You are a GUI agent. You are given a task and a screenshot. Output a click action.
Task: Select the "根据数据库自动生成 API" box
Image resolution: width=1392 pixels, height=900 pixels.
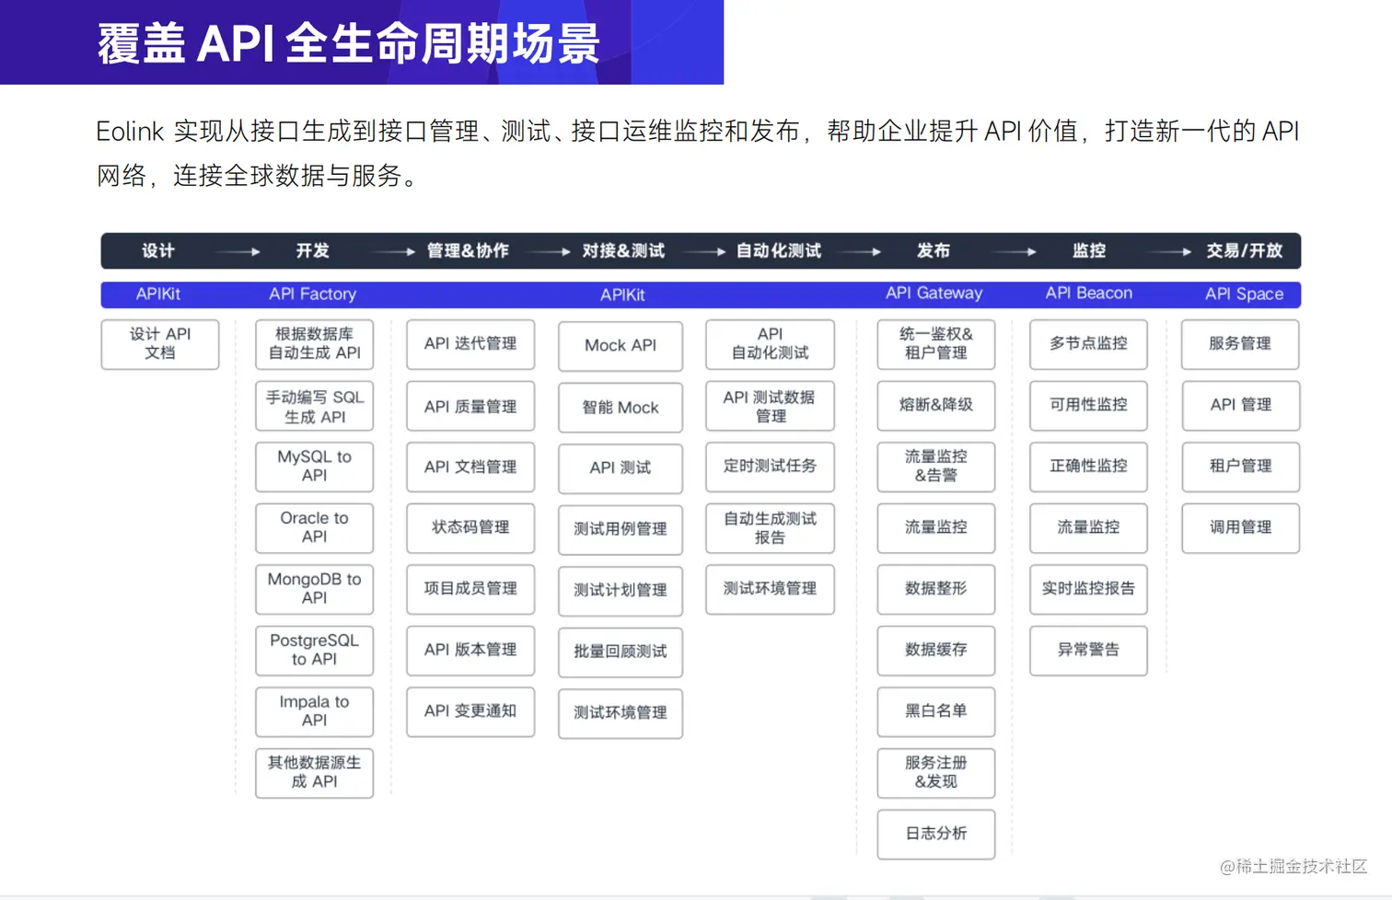pos(315,344)
